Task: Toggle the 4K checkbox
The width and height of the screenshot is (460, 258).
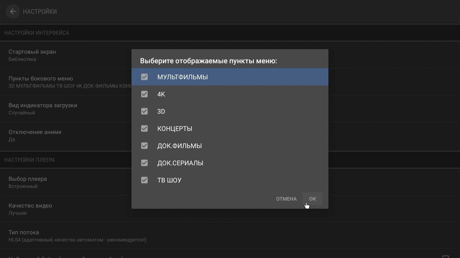Action: tap(144, 94)
